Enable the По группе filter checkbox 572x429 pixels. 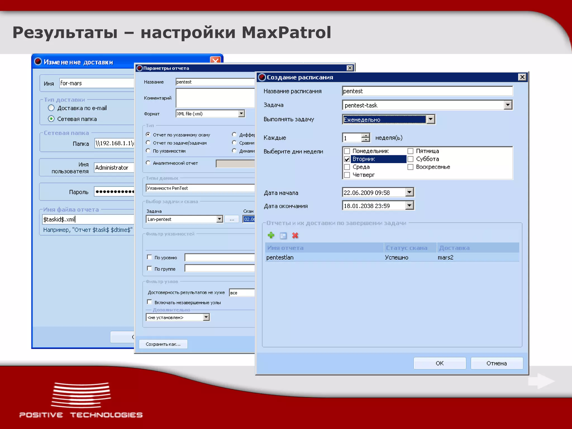click(x=149, y=268)
